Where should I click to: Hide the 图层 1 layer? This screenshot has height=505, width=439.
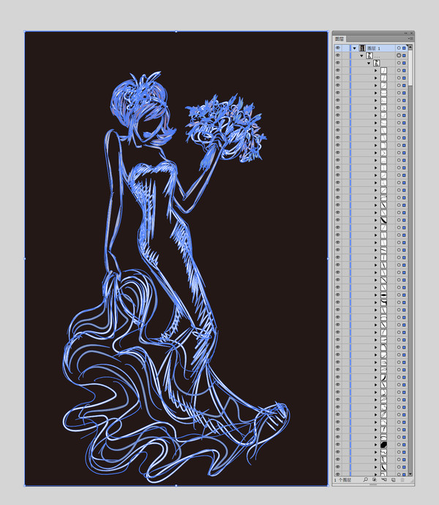pyautogui.click(x=338, y=48)
